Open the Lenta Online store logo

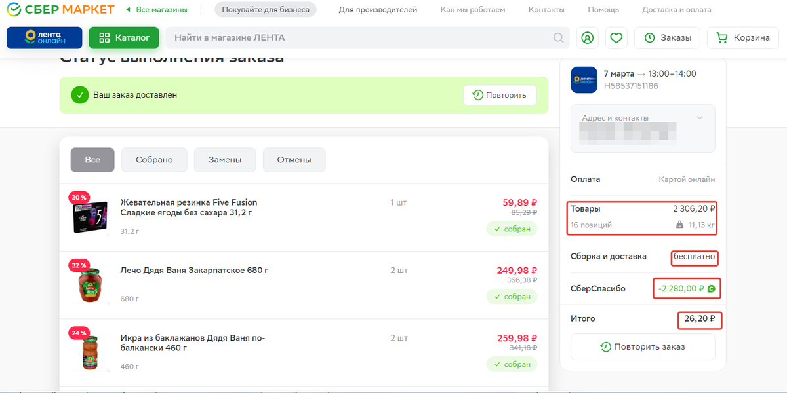(x=45, y=38)
